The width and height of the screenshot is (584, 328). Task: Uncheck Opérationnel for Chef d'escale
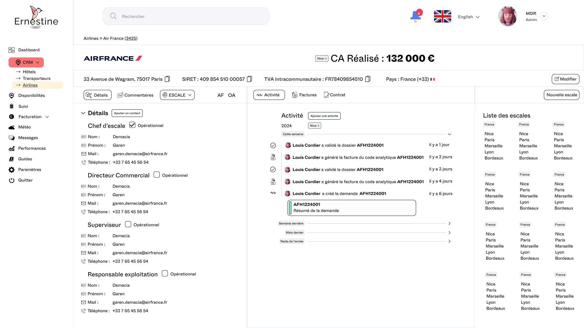point(132,125)
